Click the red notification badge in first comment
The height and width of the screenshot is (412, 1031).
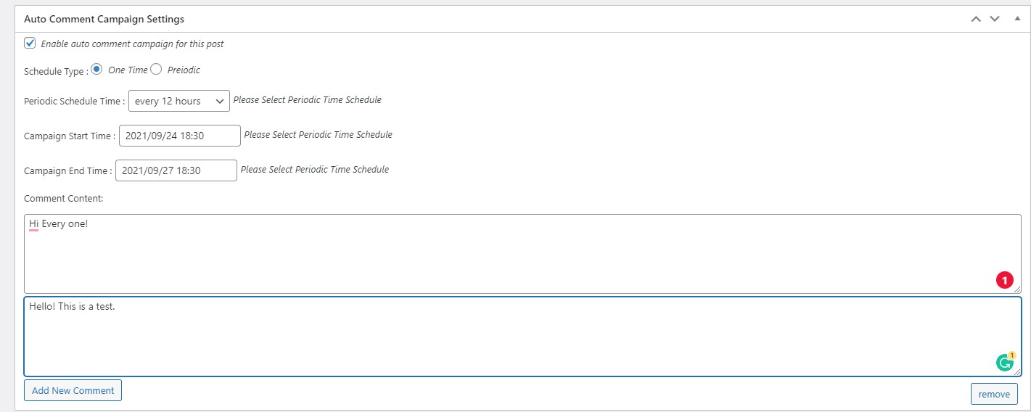tap(1004, 280)
